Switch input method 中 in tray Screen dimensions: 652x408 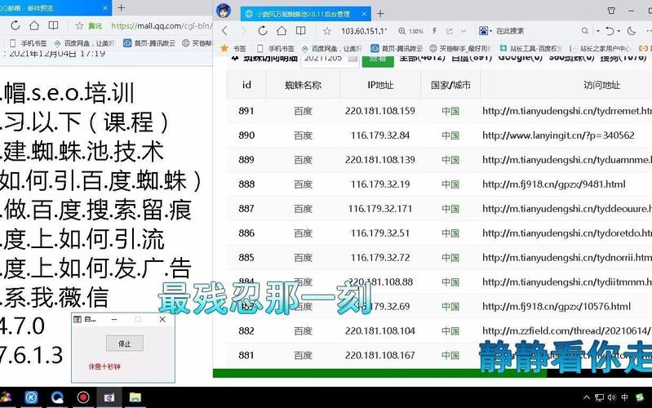(x=624, y=397)
